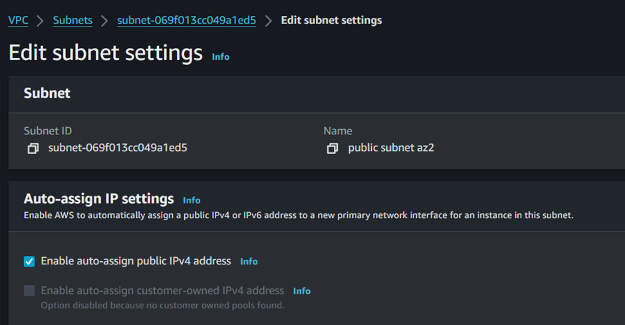Image resolution: width=625 pixels, height=325 pixels.
Task: Toggle Enable auto-assign public IPv4 address checkbox
Action: tap(29, 262)
